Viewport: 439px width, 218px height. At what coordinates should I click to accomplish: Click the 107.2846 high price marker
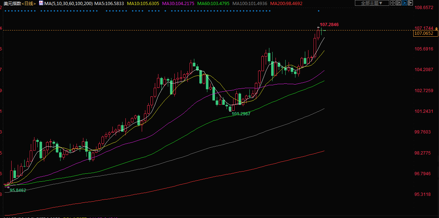point(329,25)
